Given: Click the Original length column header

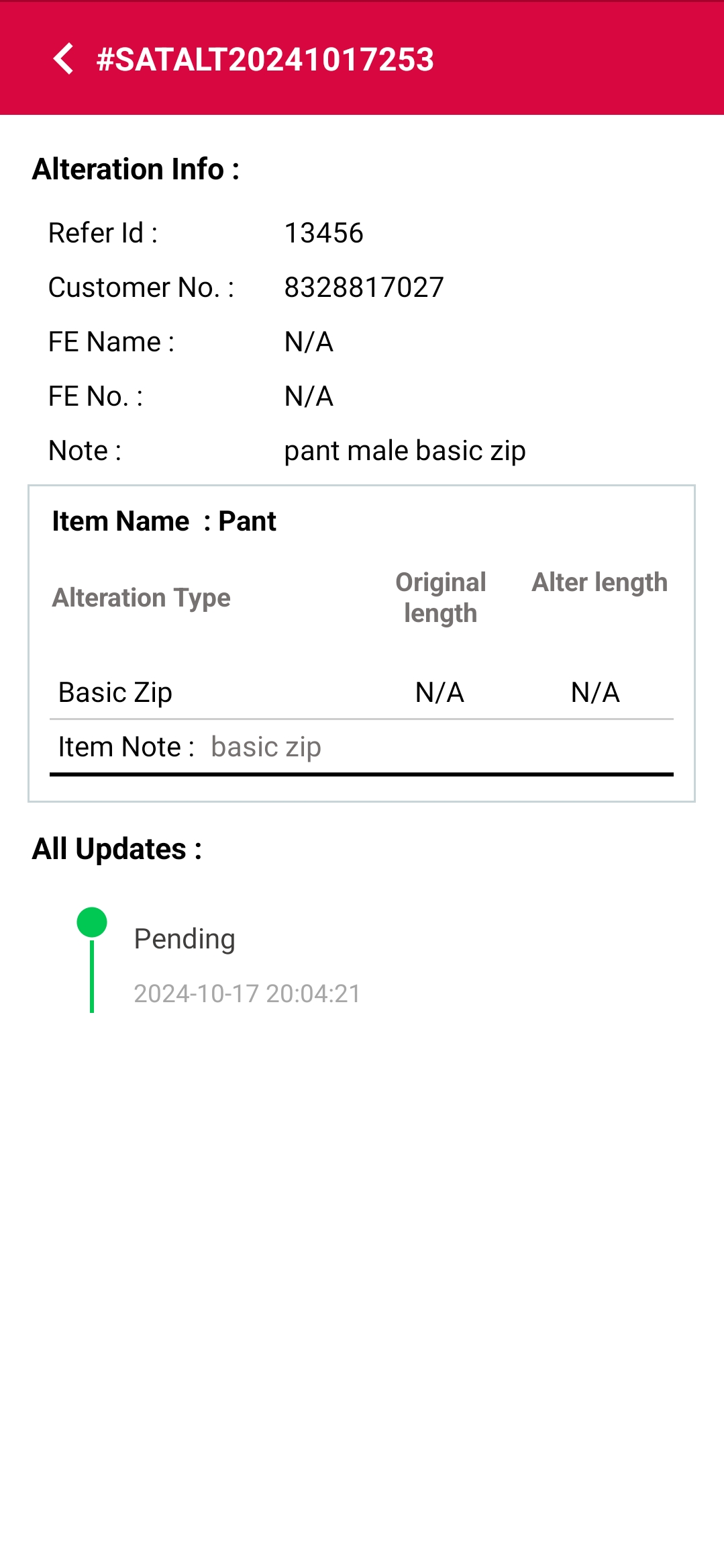Looking at the screenshot, I should [440, 597].
